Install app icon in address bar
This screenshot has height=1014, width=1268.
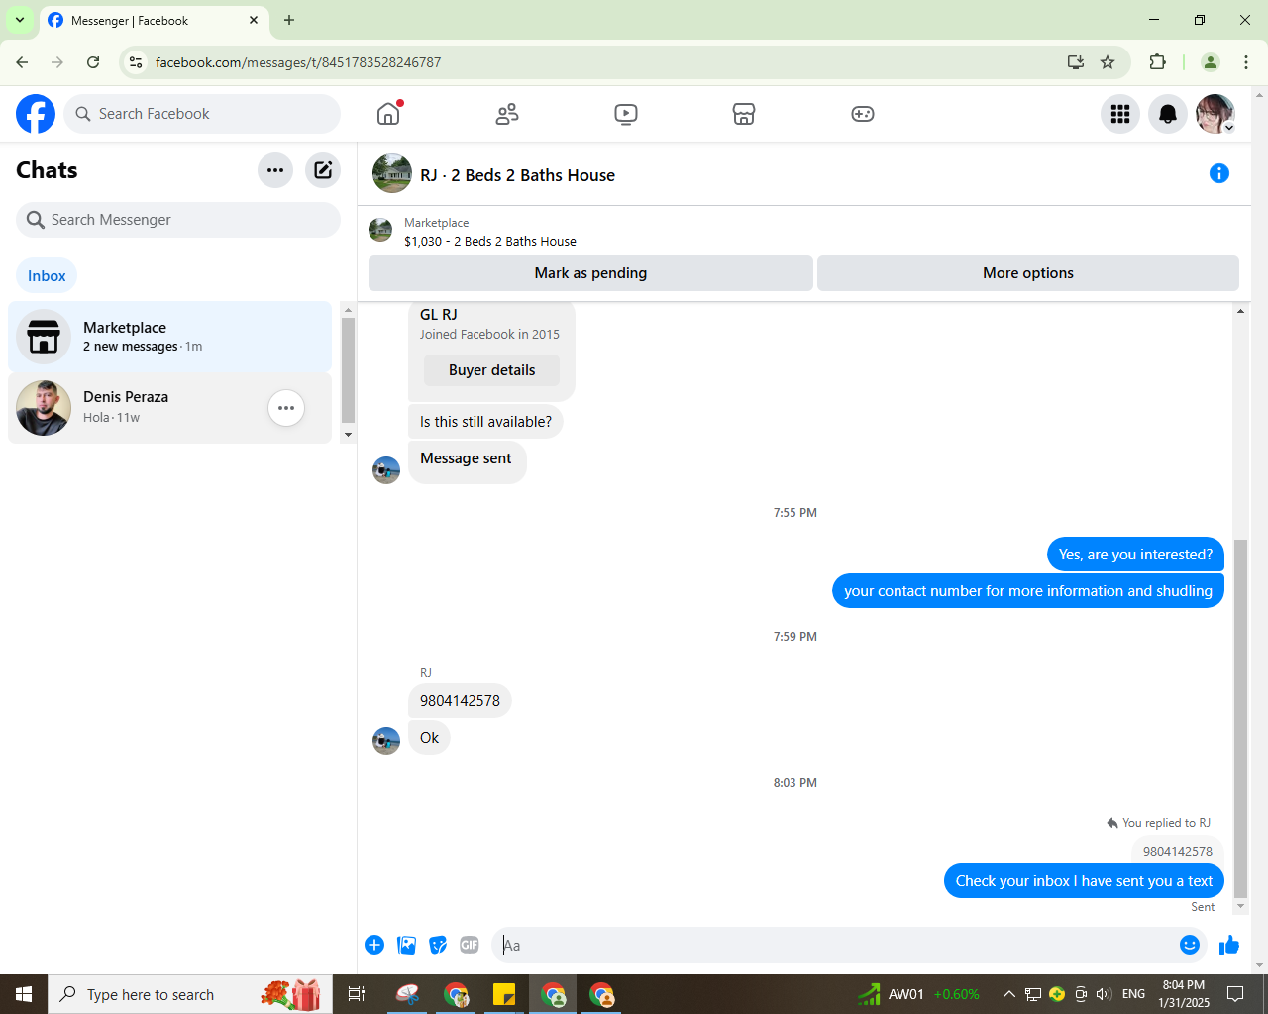pyautogui.click(x=1076, y=62)
